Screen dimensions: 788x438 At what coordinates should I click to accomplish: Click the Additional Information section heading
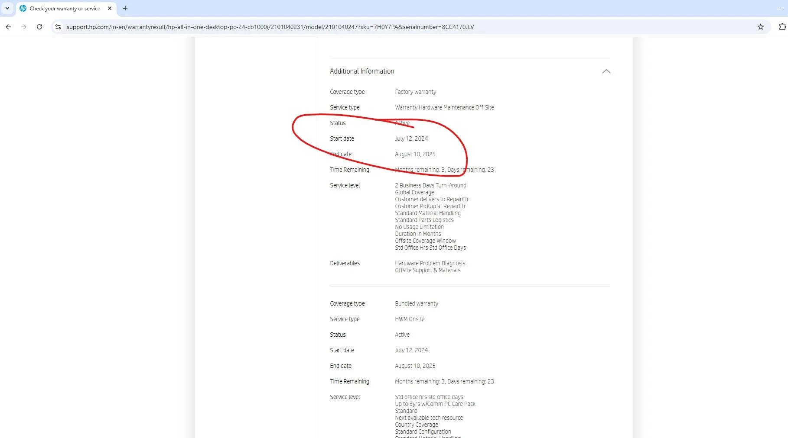click(362, 71)
